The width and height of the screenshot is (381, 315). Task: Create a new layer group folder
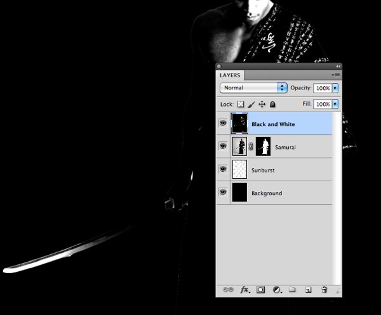pos(292,290)
